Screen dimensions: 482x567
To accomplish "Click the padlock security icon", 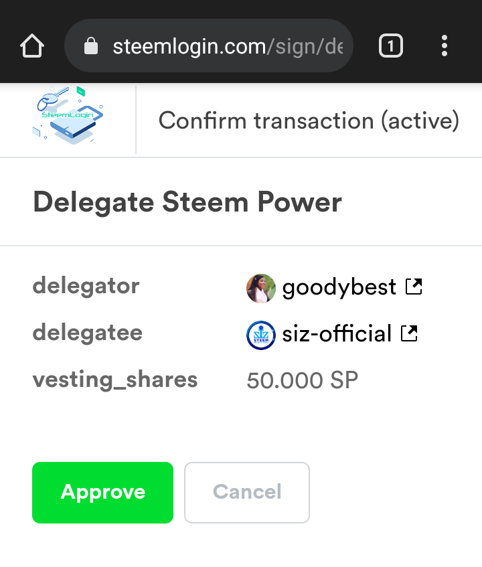I will point(91,46).
